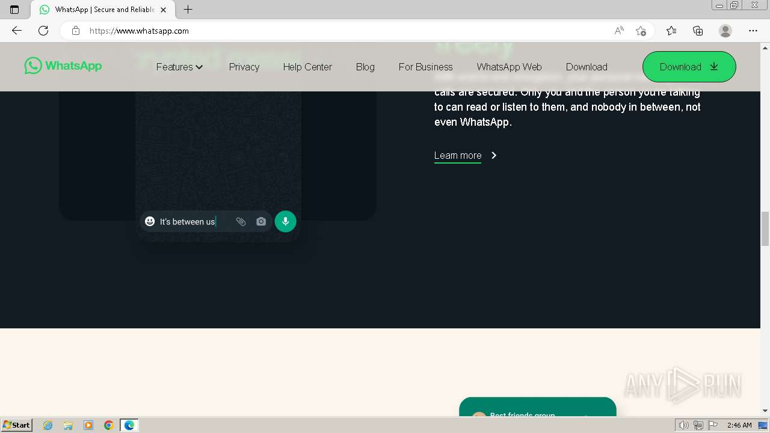Open File Explorer from taskbar

[x=68, y=425]
